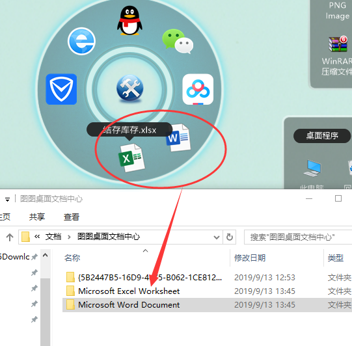Open the This PC desktop icon
The image size is (352, 346).
coord(312,168)
